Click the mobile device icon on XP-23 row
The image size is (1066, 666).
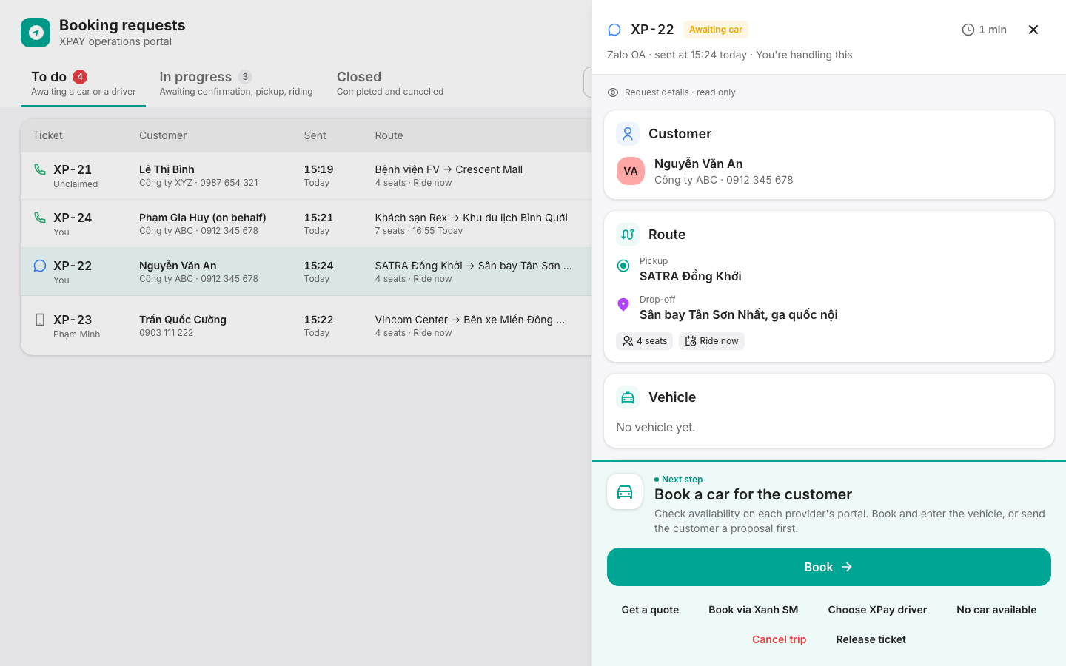coord(40,320)
